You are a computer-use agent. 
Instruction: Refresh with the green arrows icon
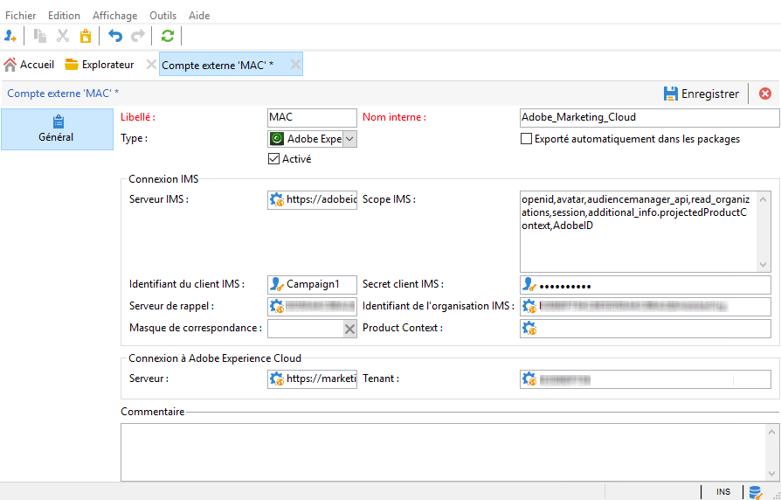(168, 36)
